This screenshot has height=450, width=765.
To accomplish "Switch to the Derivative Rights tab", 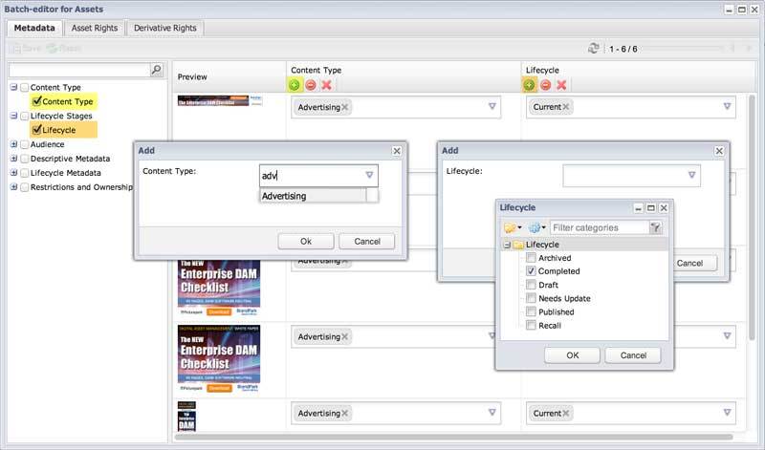I will [x=164, y=29].
